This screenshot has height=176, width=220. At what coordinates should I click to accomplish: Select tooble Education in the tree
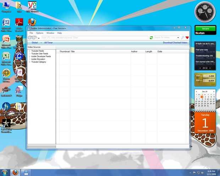(38, 59)
